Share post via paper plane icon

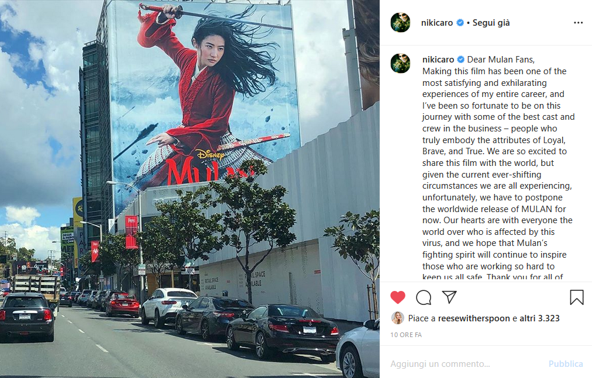449,297
